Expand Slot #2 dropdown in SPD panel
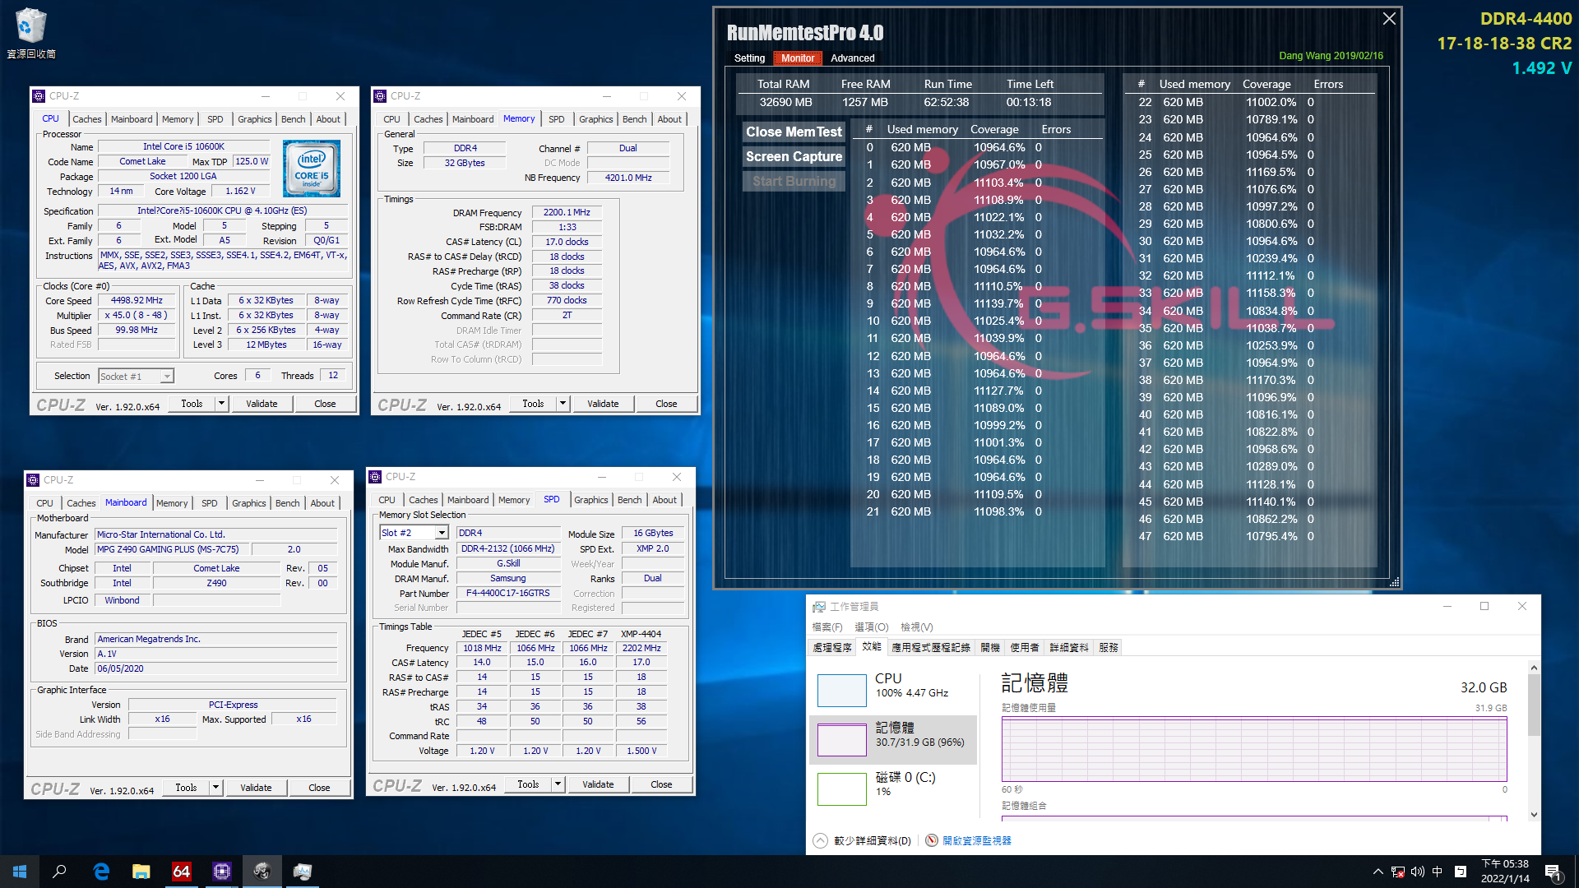 tap(439, 534)
